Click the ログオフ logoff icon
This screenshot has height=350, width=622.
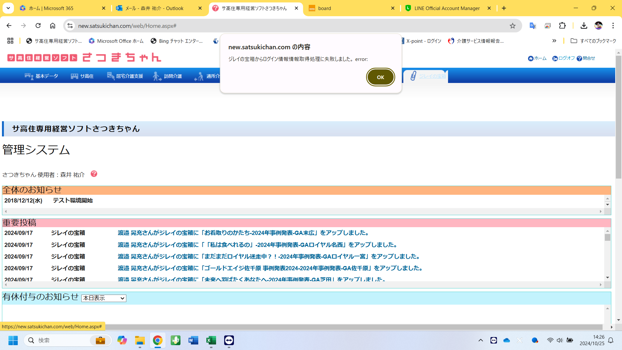(x=555, y=59)
